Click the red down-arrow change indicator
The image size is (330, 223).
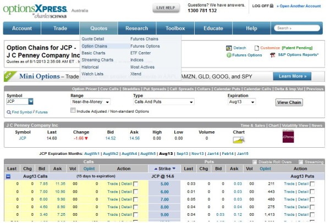point(86,138)
